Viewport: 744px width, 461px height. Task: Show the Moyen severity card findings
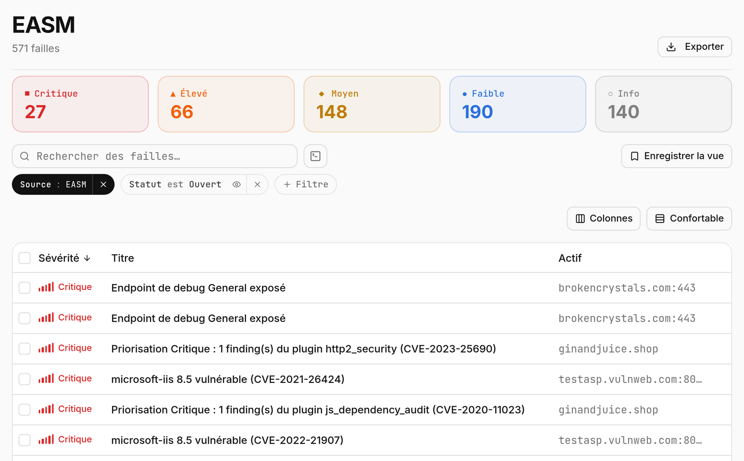(x=372, y=104)
